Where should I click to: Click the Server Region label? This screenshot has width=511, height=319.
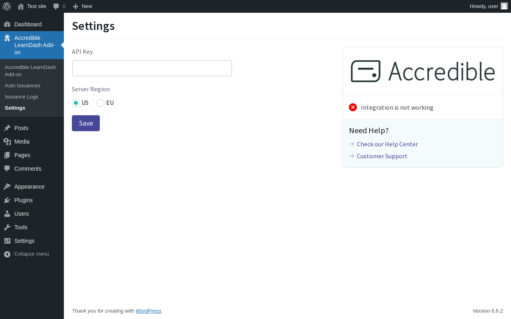pyautogui.click(x=91, y=89)
